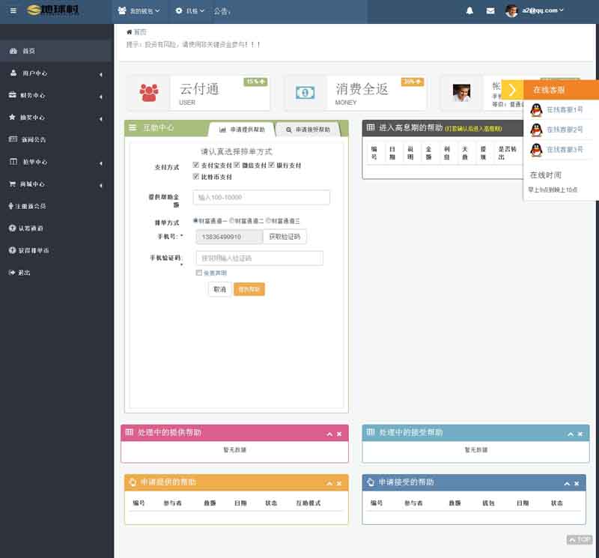This screenshot has width=599, height=558.
Task: Click the 新闻公告 news icon
Action: 13,139
